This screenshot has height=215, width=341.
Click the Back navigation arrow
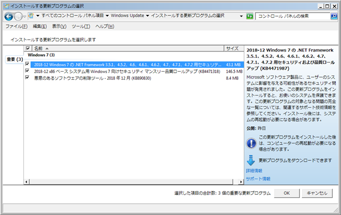[x=9, y=16]
